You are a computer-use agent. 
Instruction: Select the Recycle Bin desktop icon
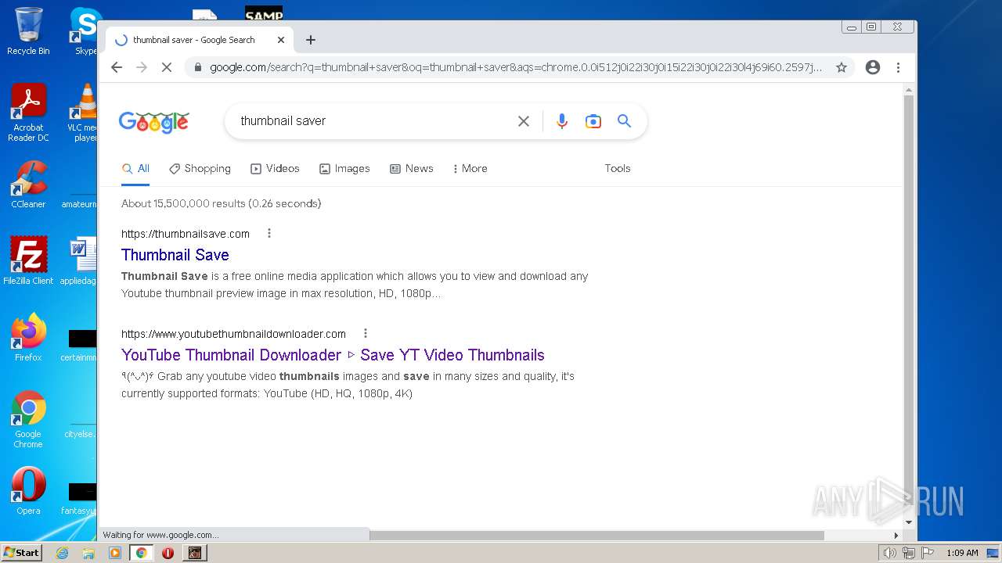pyautogui.click(x=28, y=31)
